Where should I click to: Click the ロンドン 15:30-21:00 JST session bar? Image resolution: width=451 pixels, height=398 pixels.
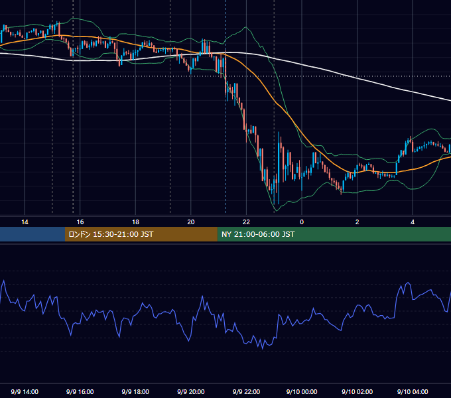(141, 234)
